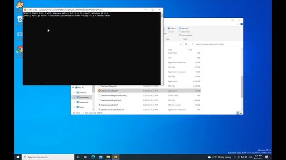The image size is (286, 160).
Task: Select StardewModdingAPI application file row
Action: pyautogui.click(x=149, y=91)
